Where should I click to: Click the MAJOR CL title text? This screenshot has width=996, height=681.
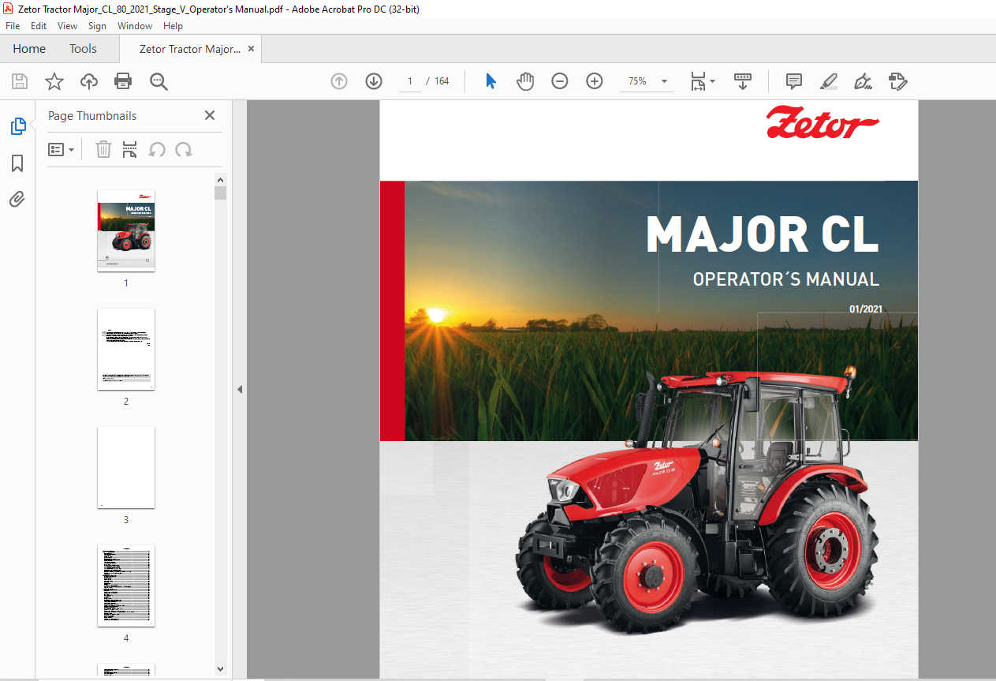[763, 234]
